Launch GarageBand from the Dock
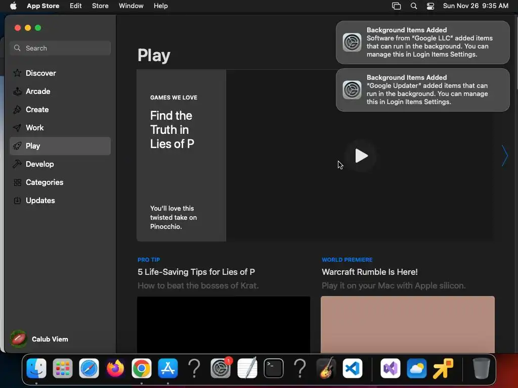The height and width of the screenshot is (388, 518). pyautogui.click(x=326, y=368)
